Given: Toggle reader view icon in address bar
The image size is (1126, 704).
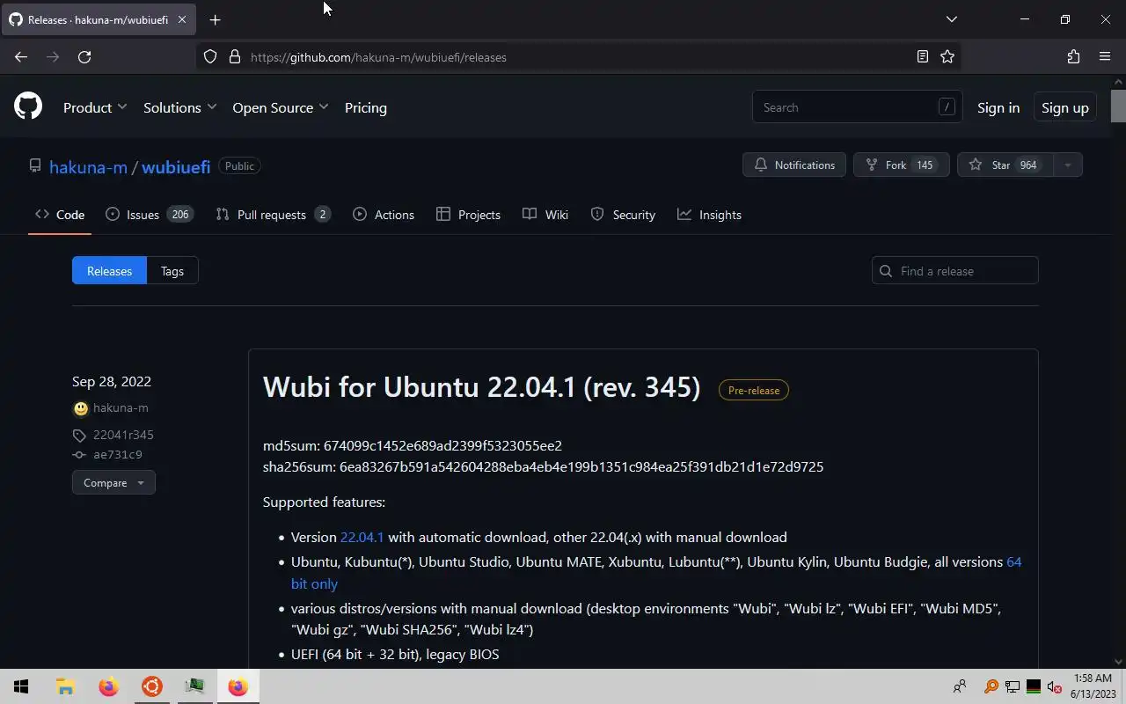Looking at the screenshot, I should (922, 57).
